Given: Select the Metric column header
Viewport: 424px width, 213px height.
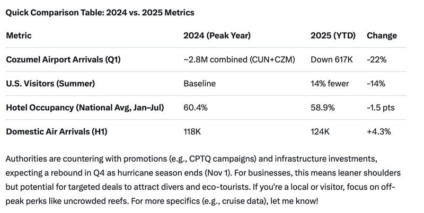Looking at the screenshot, I should 19,35.
